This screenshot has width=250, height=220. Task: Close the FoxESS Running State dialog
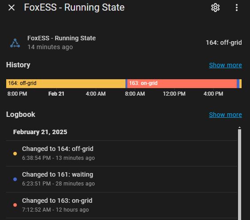(x=12, y=8)
